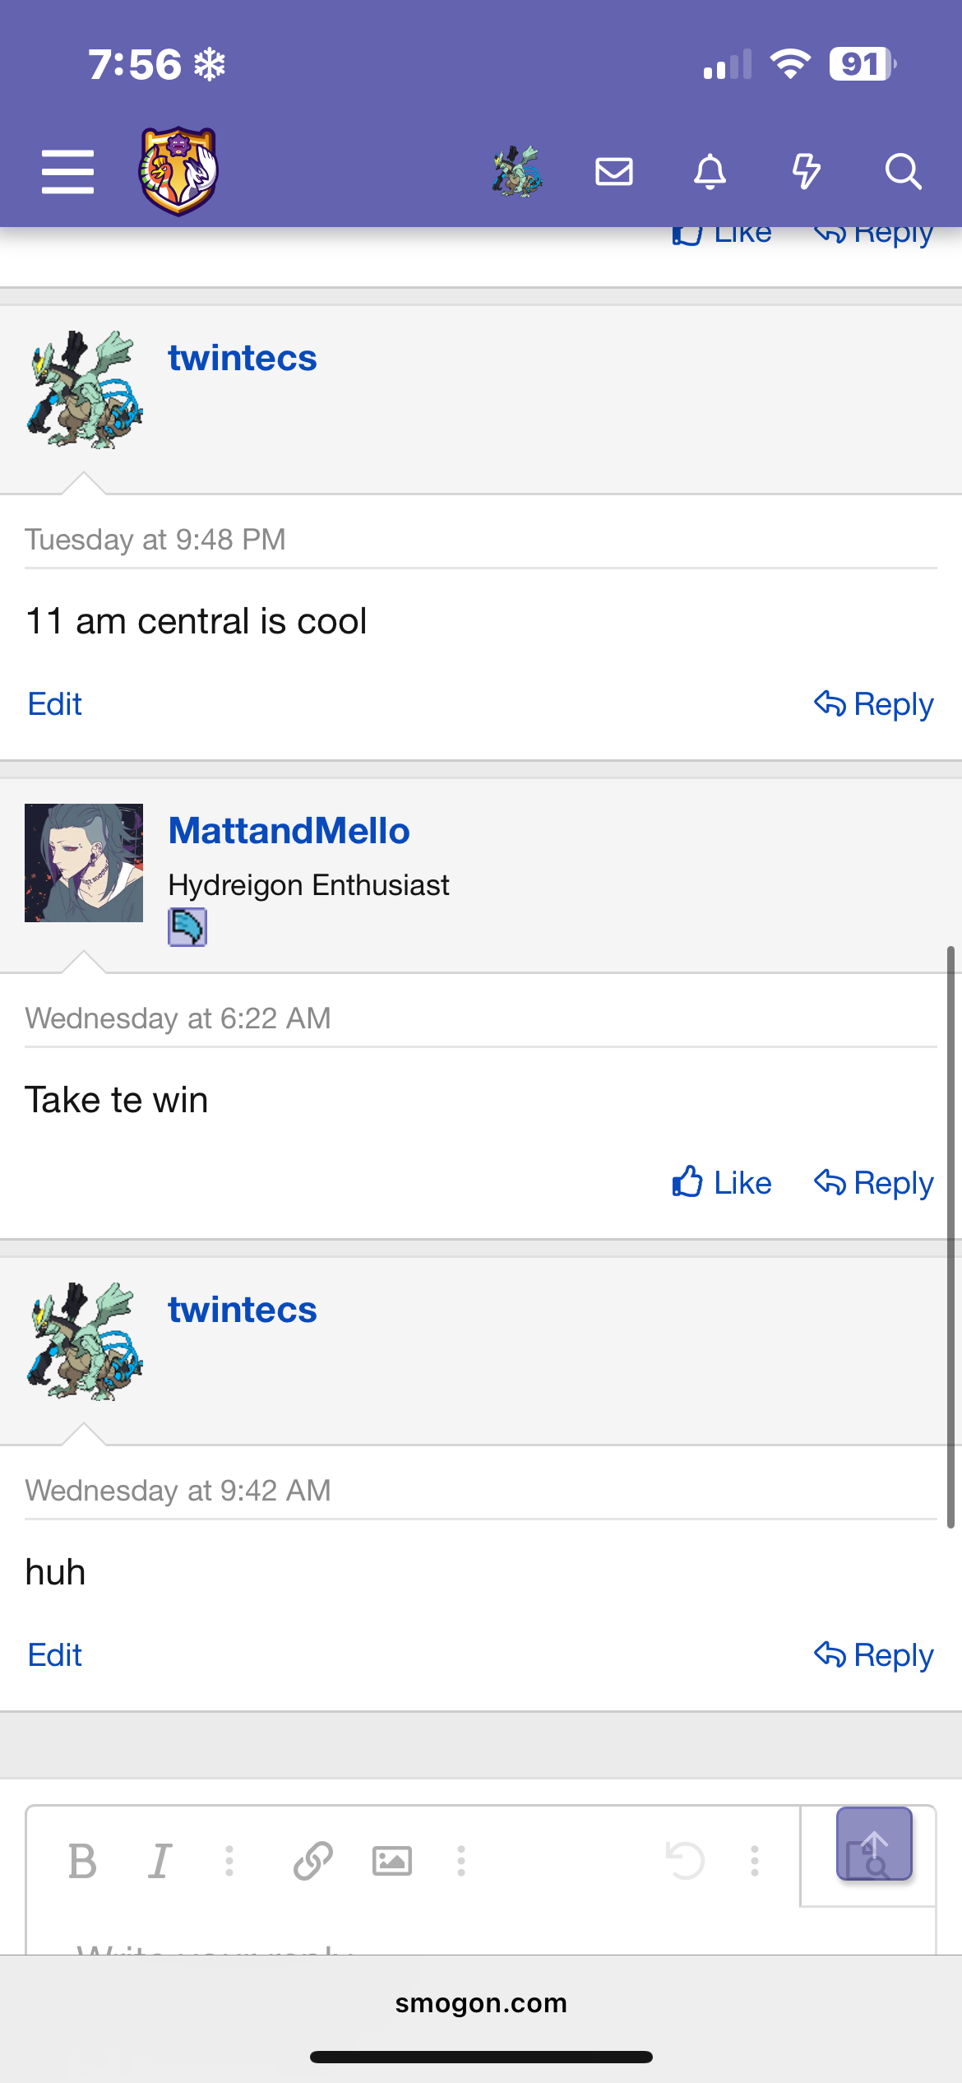
Task: Toggle italic formatting in editor
Action: 160,1861
